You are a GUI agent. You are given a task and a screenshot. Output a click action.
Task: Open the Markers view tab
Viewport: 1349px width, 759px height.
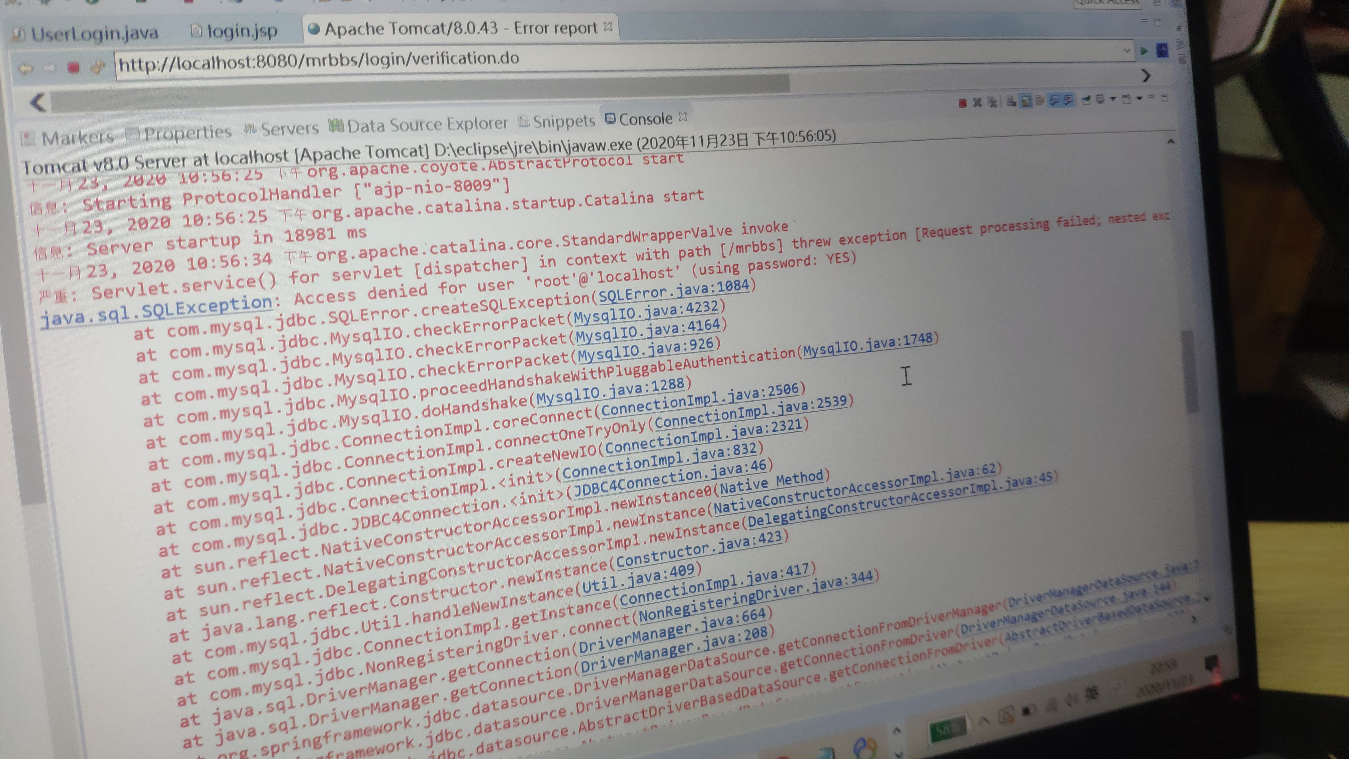tap(68, 138)
